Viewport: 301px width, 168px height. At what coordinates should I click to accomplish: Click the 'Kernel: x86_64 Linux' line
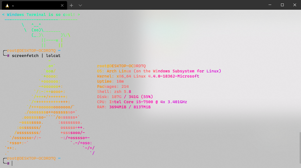pos(148,76)
